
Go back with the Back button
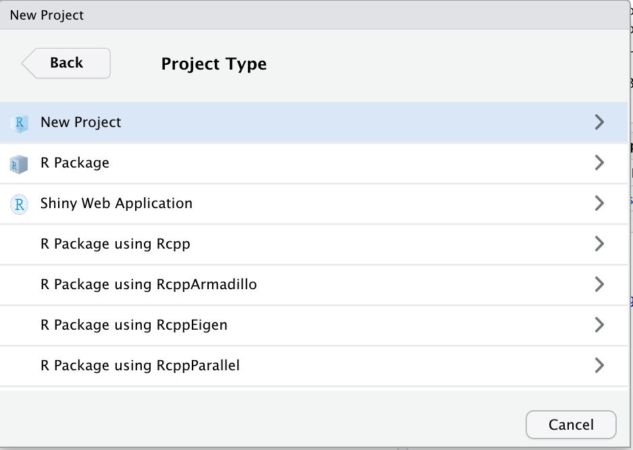(66, 63)
